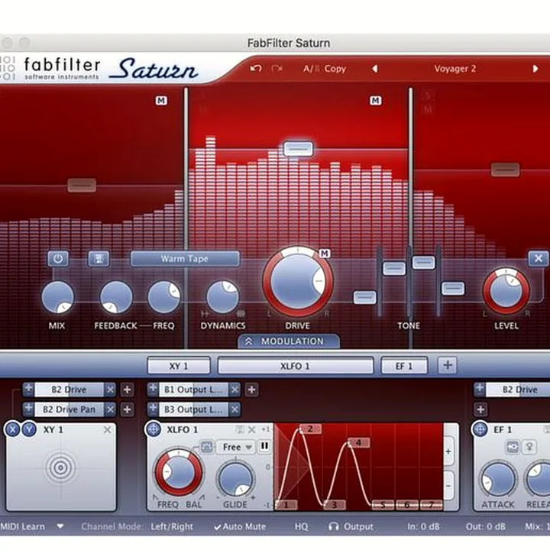Click plus button after B2 Drive Pan slot

pos(127,409)
